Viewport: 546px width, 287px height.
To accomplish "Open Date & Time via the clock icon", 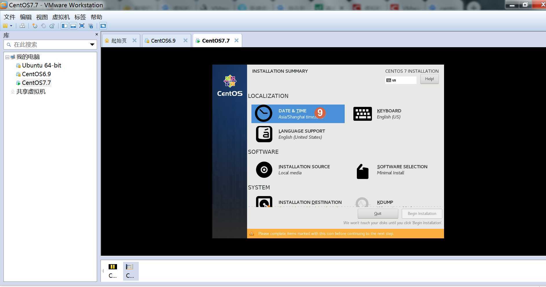I will click(x=264, y=113).
